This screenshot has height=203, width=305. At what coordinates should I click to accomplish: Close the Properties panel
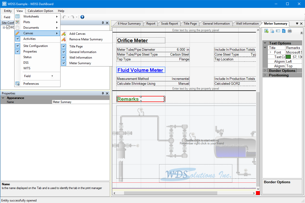[x=107, y=93]
